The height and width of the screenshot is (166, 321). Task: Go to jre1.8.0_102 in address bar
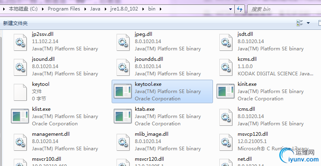[124, 9]
